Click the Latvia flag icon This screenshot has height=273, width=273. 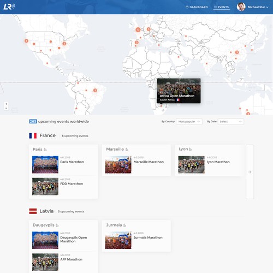point(33,211)
